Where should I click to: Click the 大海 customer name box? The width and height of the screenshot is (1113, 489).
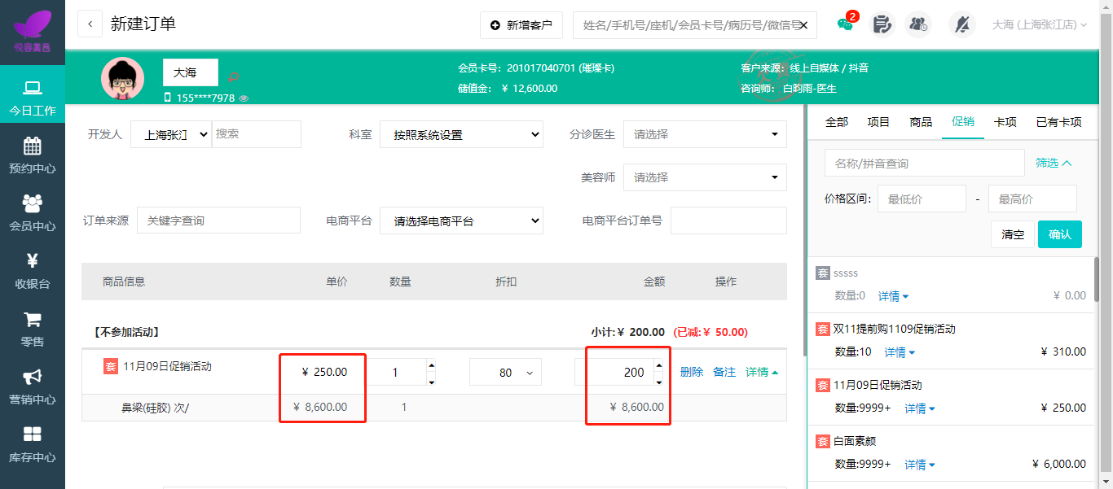click(191, 72)
